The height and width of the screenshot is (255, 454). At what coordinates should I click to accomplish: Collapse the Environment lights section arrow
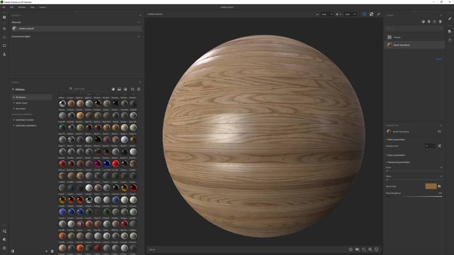point(139,37)
